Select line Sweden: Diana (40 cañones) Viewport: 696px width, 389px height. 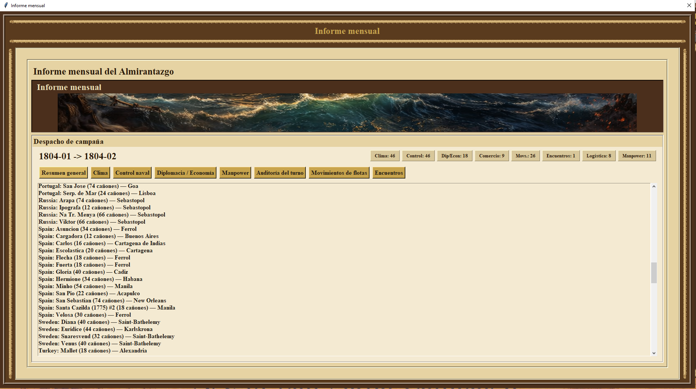[x=99, y=322]
